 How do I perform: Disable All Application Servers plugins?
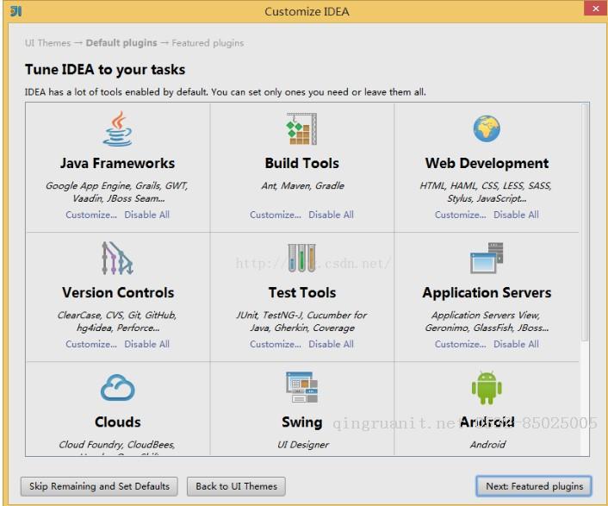[x=516, y=344]
